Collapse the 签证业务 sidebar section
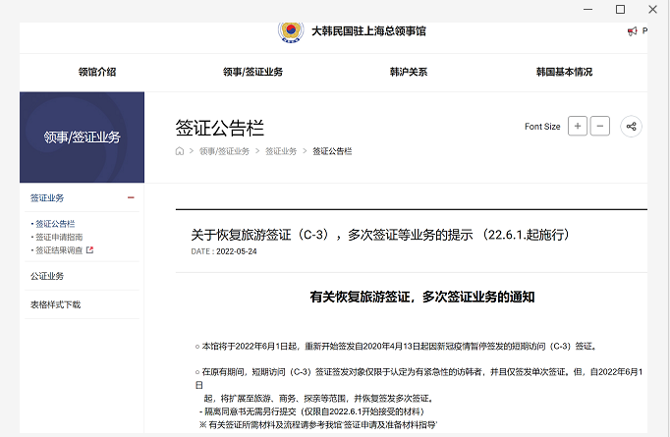 tap(131, 197)
